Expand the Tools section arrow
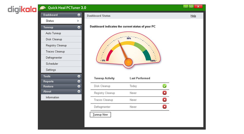244x134 pixels. 79,76
